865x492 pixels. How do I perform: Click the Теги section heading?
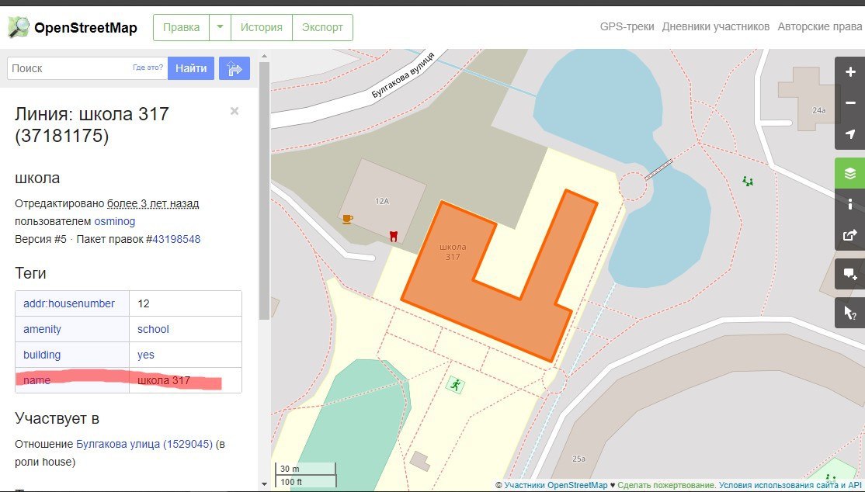[x=30, y=274]
